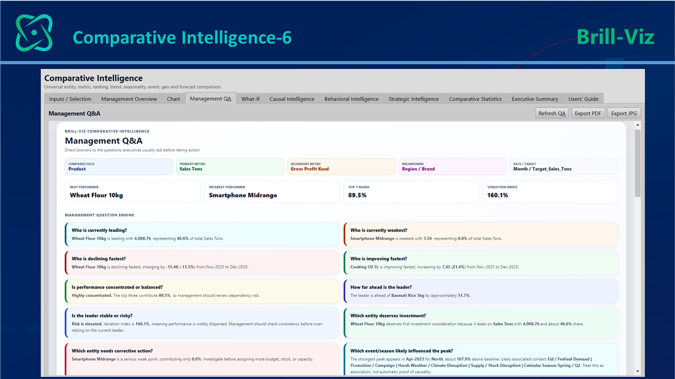This screenshot has width=675, height=379.
Task: Open the Behavioral Intelligence tab
Action: coord(352,98)
